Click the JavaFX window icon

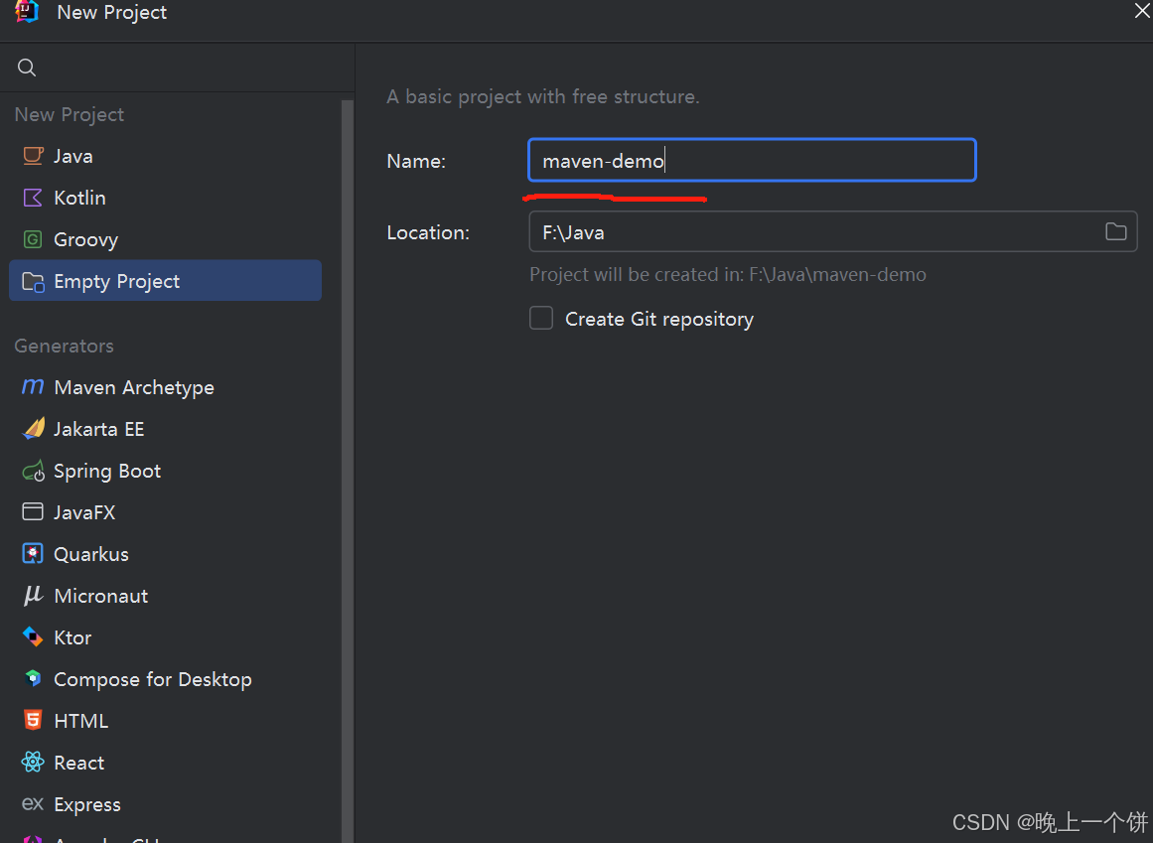[33, 511]
